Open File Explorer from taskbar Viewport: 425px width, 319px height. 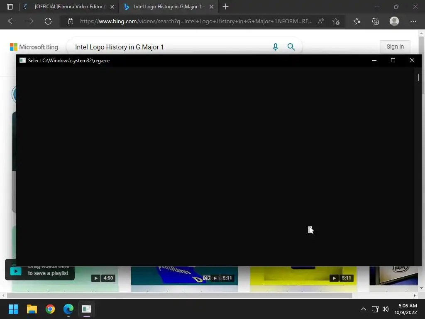point(32,309)
